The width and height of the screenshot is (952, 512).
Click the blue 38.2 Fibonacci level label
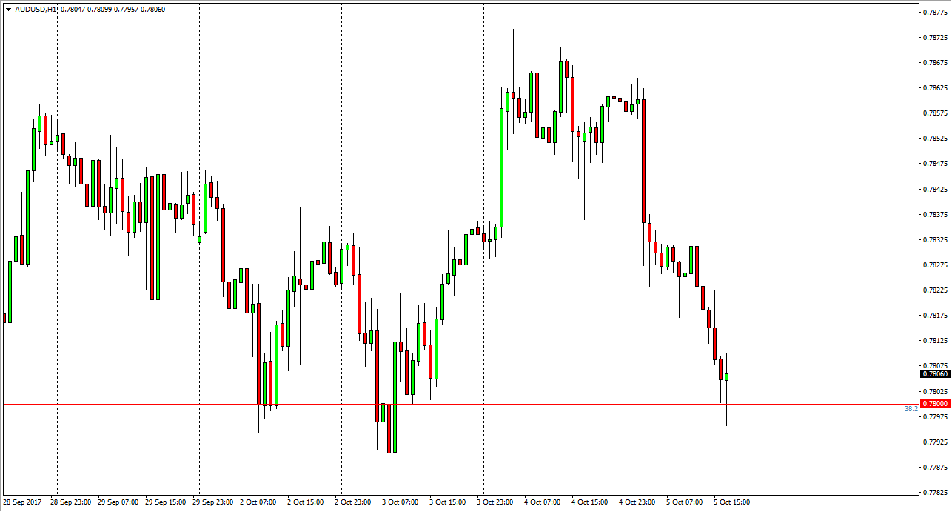pos(911,409)
